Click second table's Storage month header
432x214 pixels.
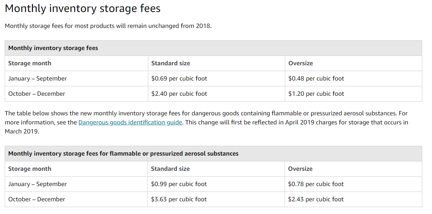point(76,169)
